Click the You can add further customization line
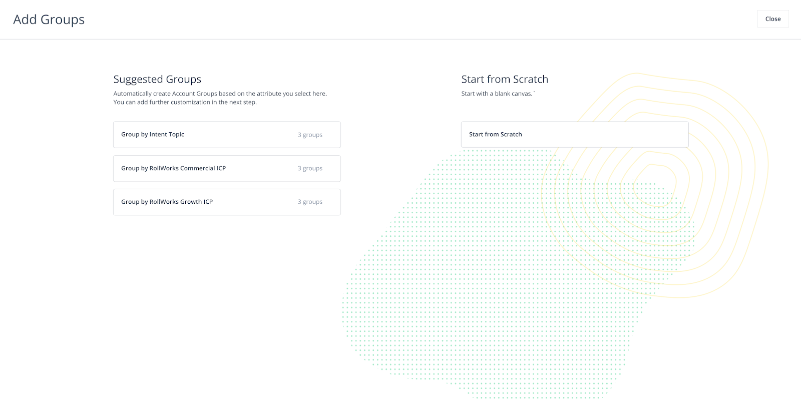This screenshot has width=801, height=399. coord(185,102)
